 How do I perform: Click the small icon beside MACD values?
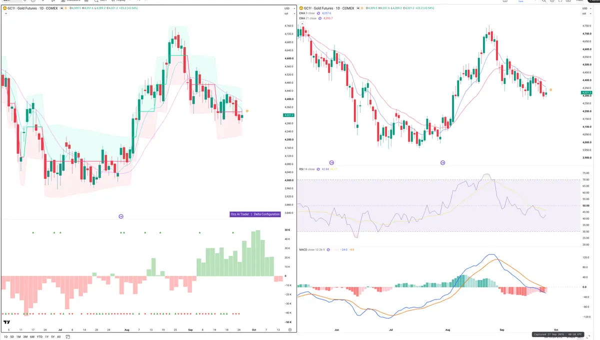coord(328,249)
